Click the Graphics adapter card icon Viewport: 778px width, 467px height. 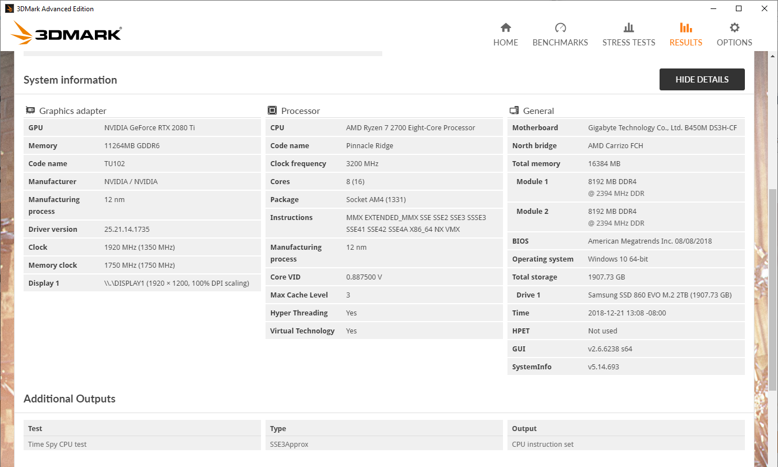tap(30, 111)
